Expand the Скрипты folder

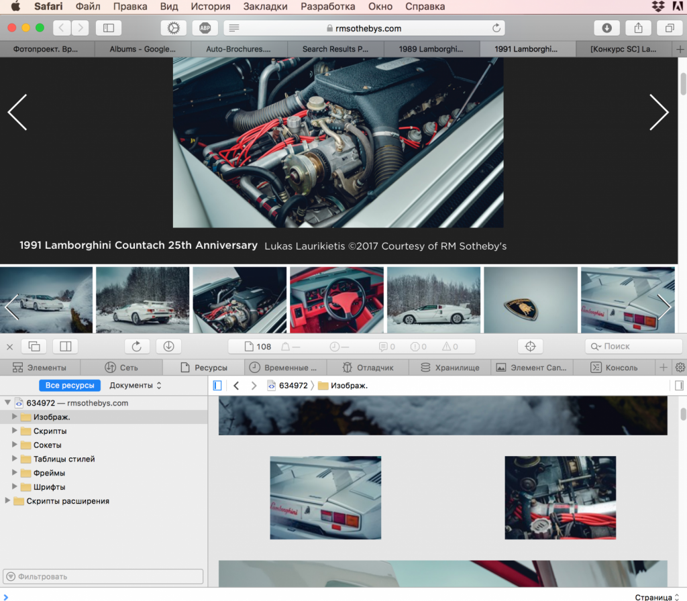(15, 431)
